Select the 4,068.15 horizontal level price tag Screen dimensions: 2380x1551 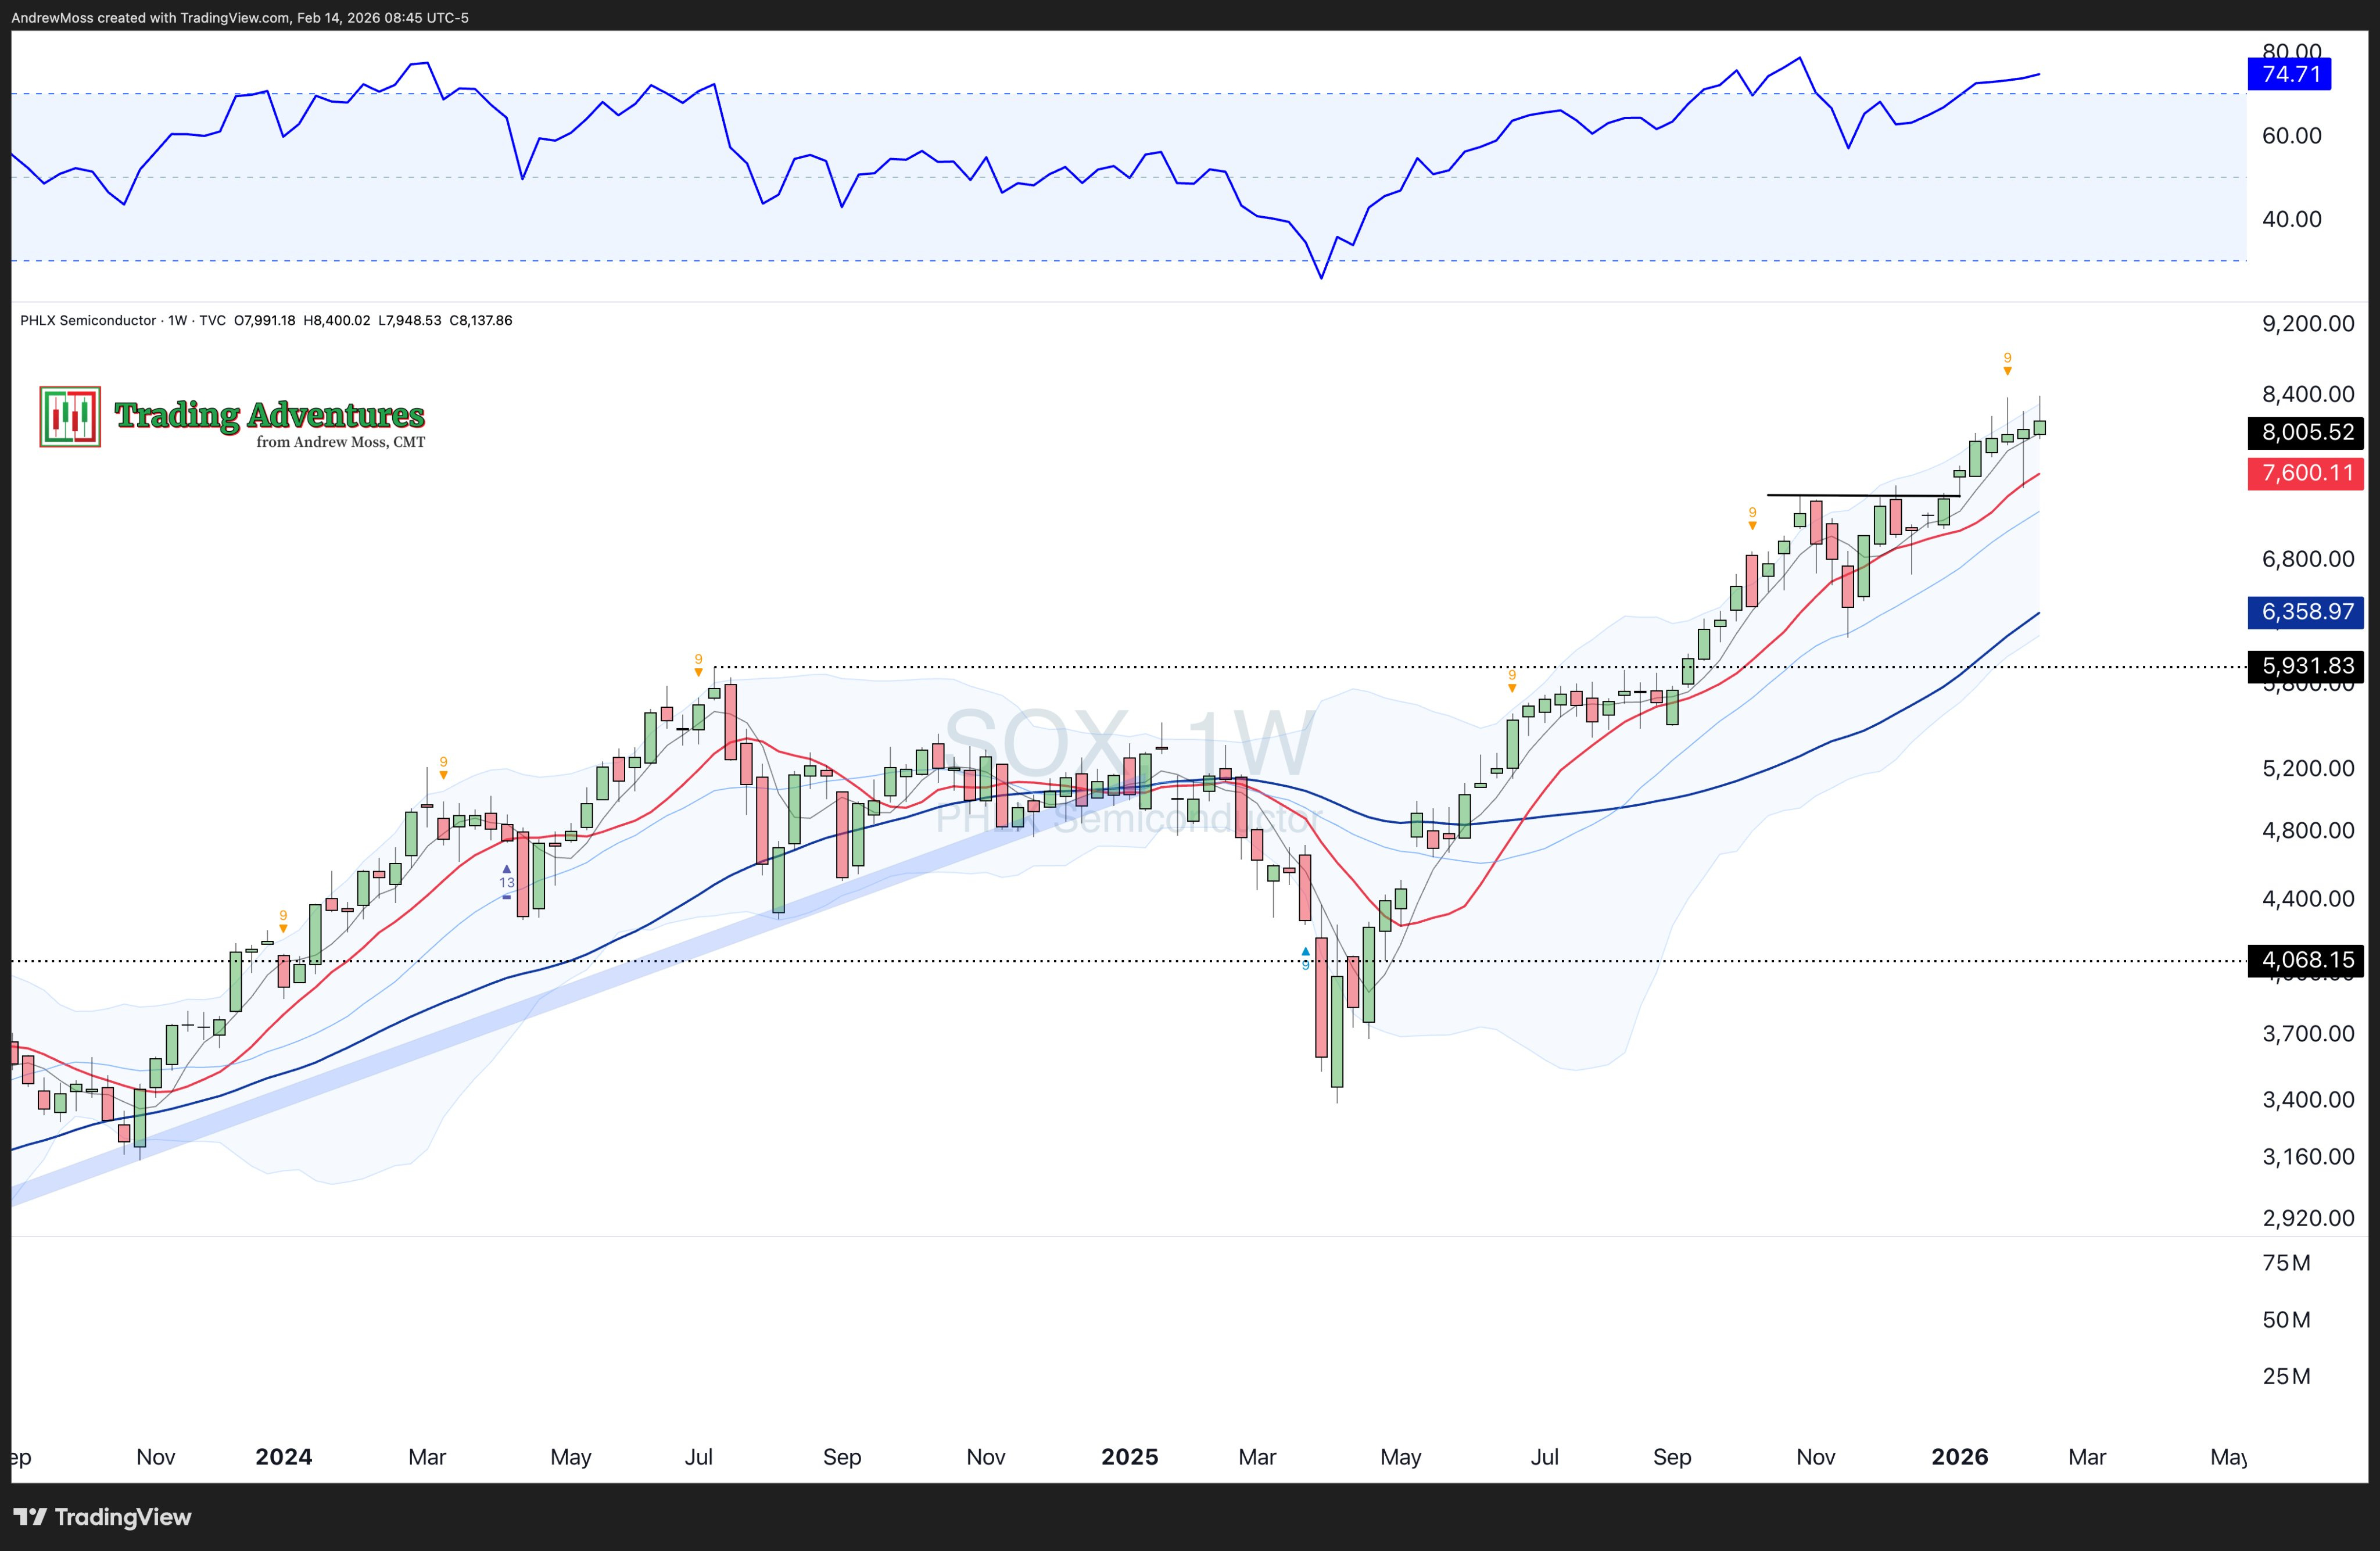pos(2306,960)
